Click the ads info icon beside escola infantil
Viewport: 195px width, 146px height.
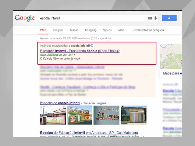coord(92,46)
